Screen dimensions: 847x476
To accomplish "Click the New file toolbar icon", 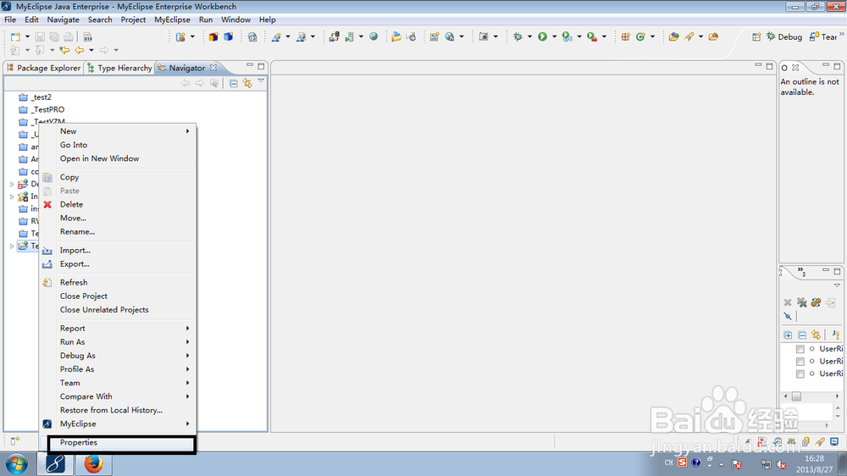I will coord(15,36).
